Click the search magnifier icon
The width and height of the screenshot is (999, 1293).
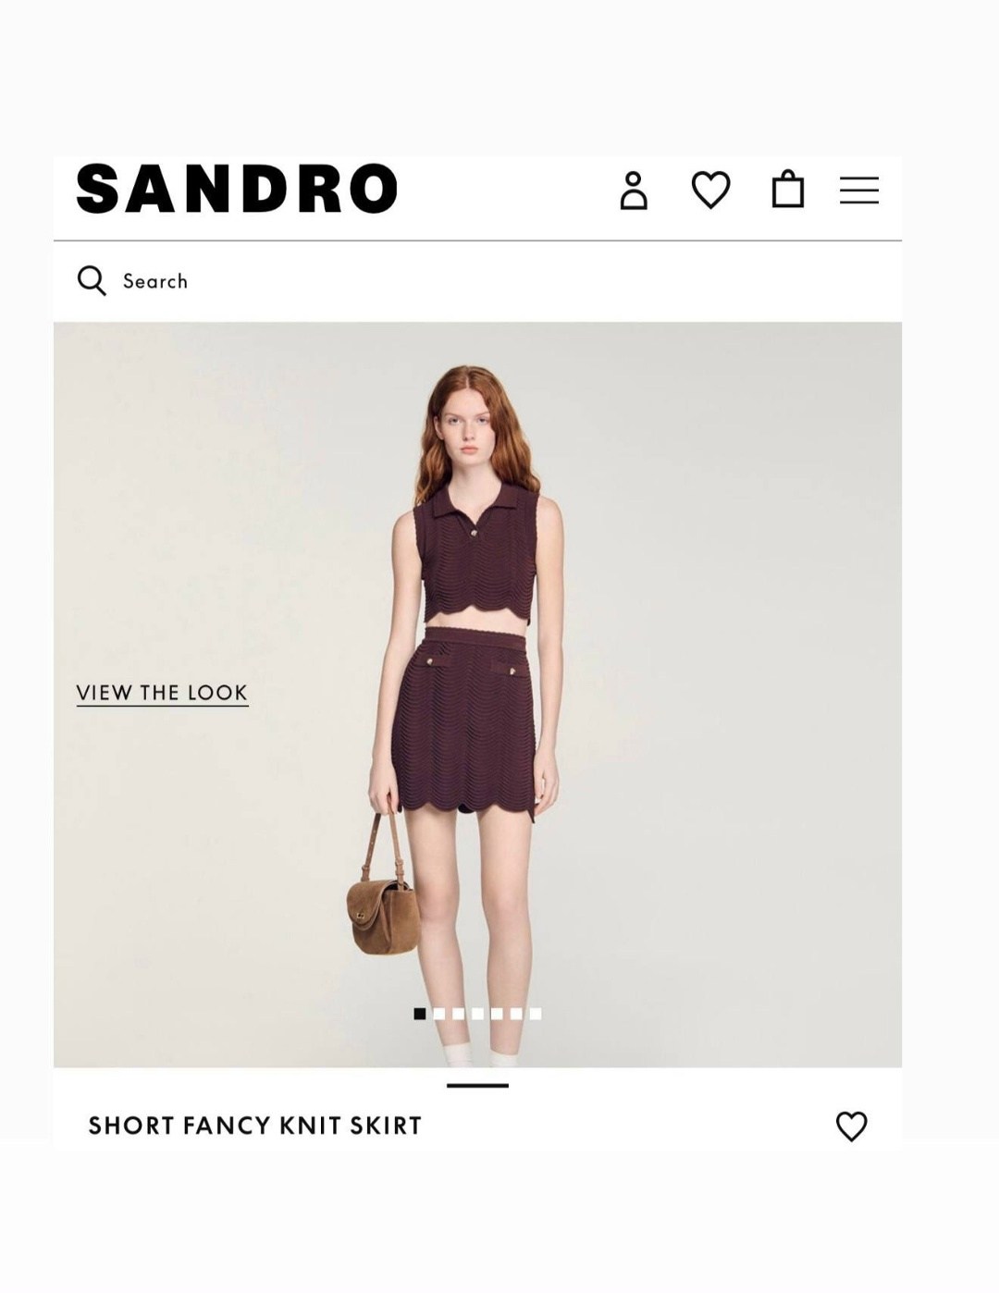pos(92,280)
